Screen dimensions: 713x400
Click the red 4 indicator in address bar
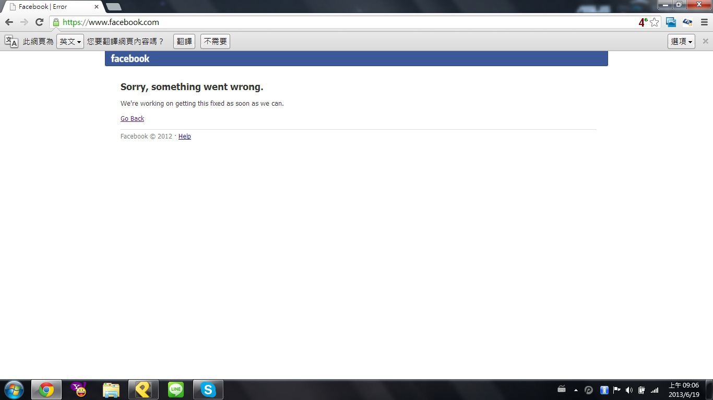tap(643, 22)
